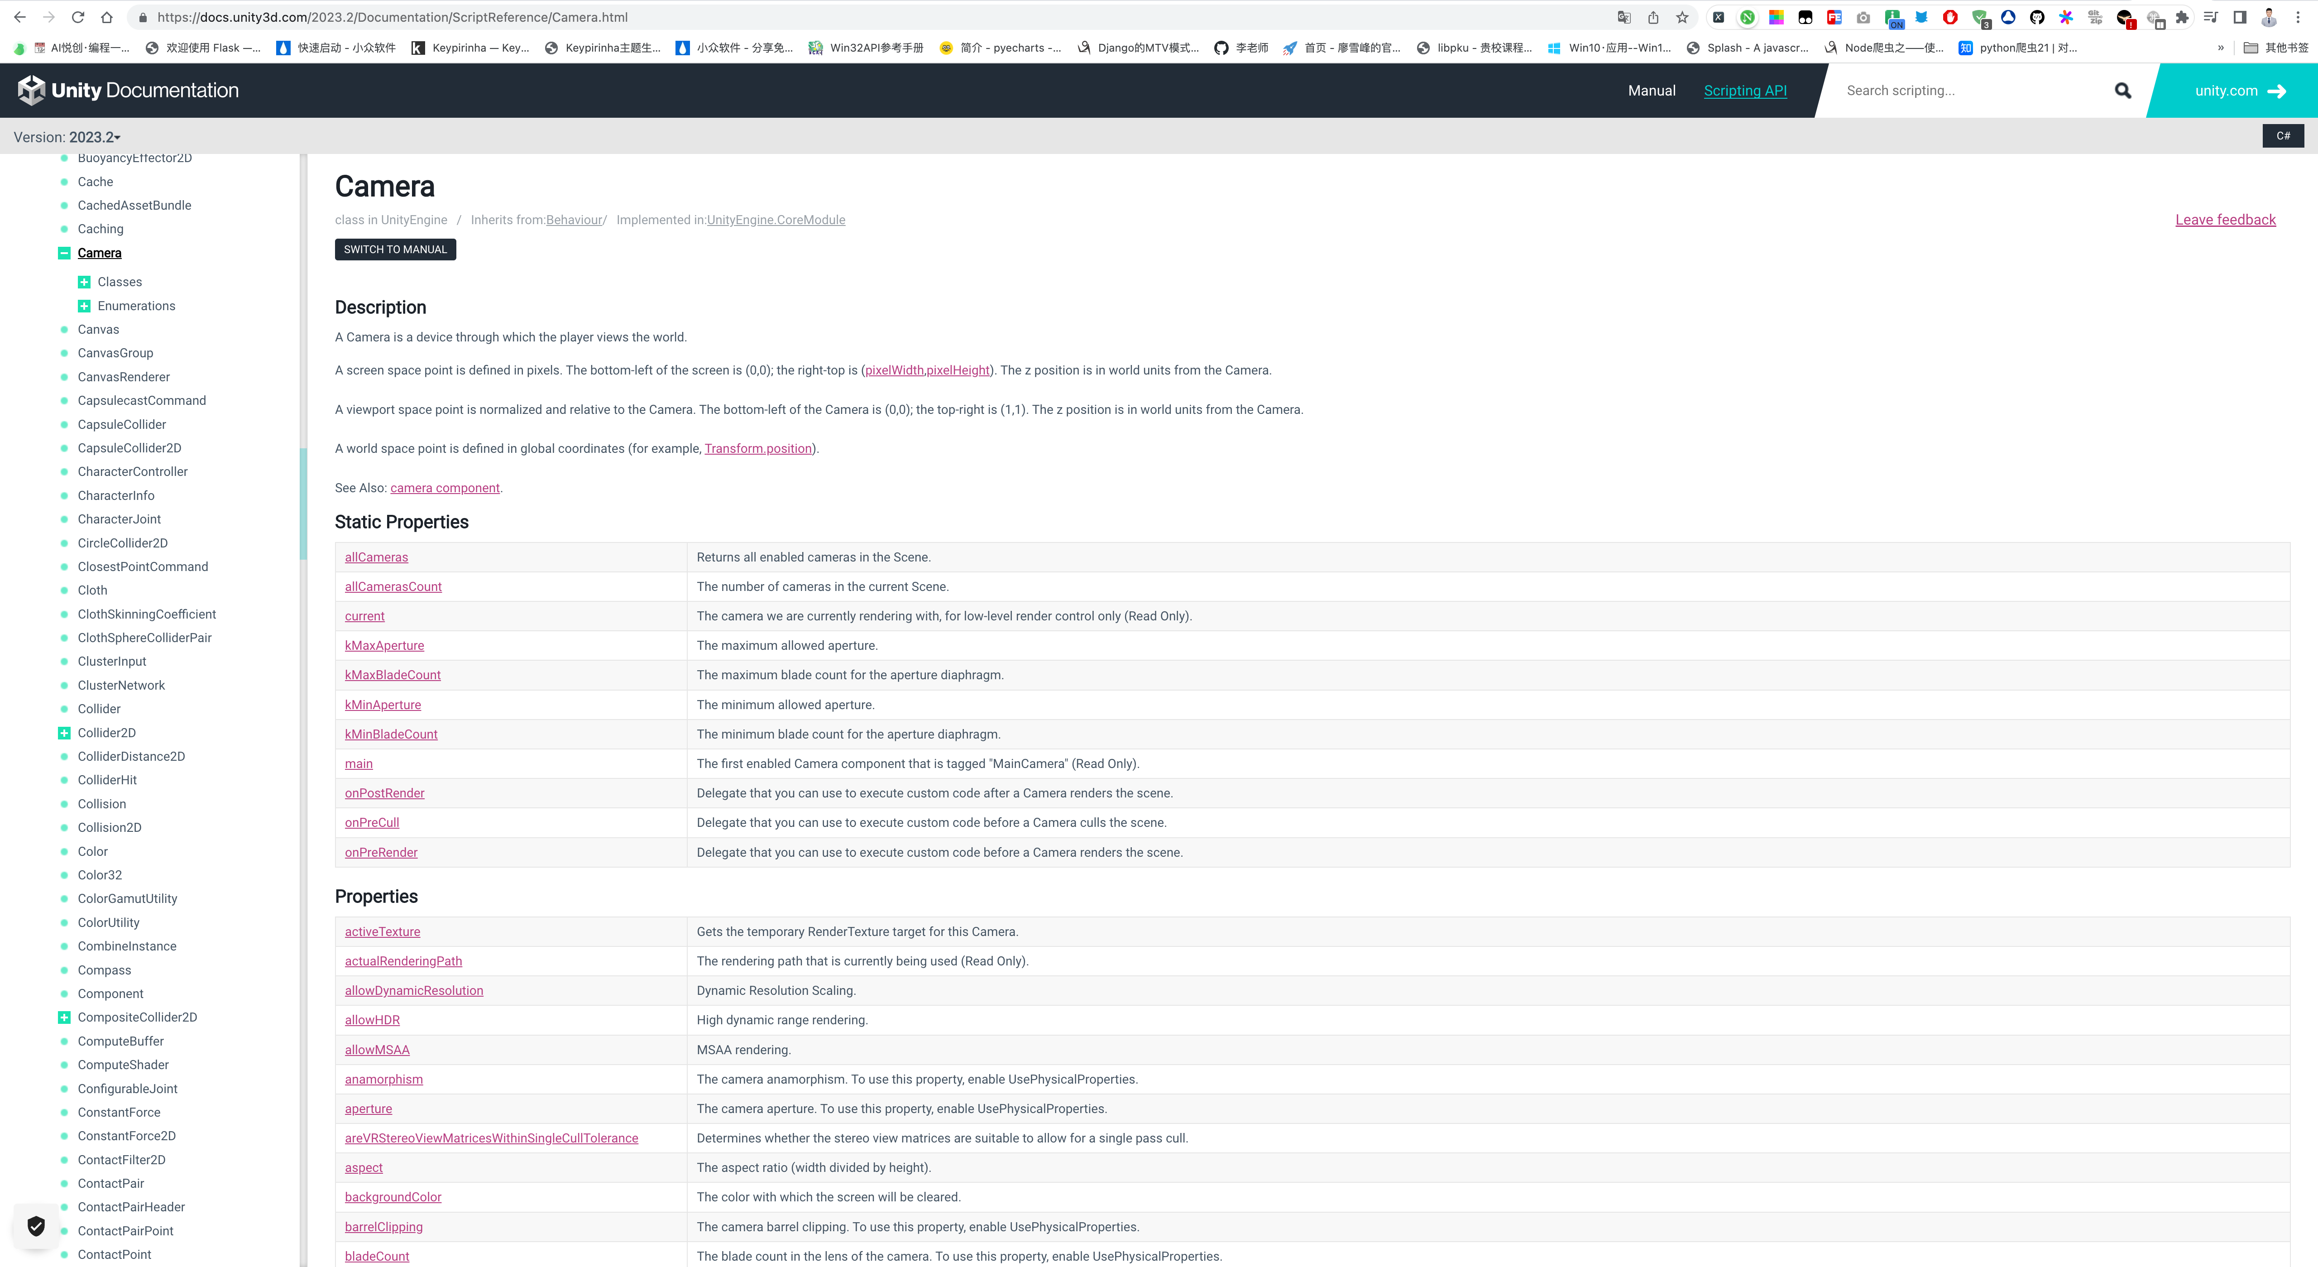Screen dimensions: 2318x1267
Task: Open the 简介 - pyecharts bookmark
Action: point(1000,48)
